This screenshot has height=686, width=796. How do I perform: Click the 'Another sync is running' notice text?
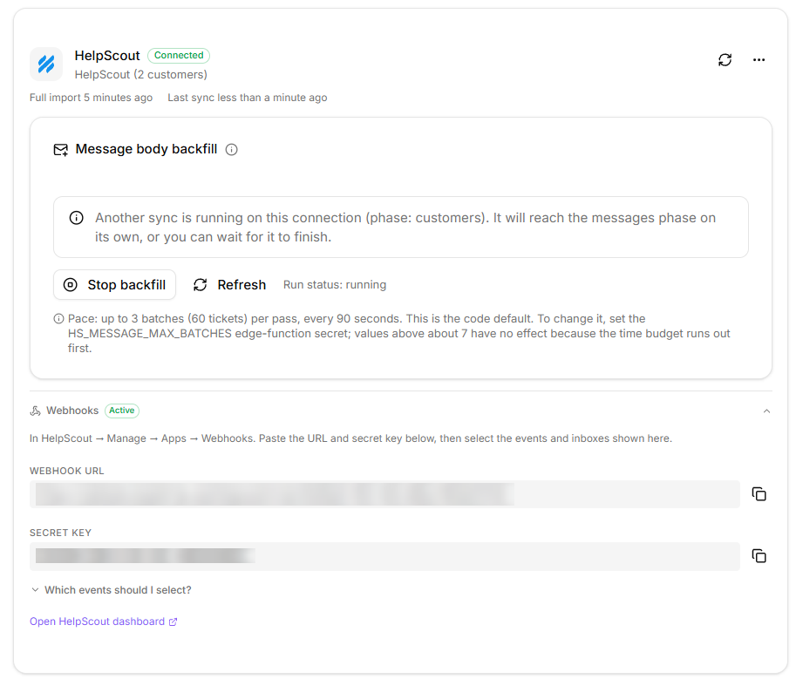click(x=405, y=228)
